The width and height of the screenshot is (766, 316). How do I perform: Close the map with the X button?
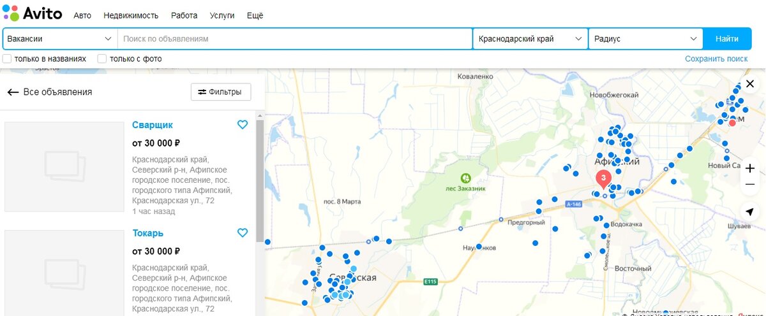[x=750, y=84]
